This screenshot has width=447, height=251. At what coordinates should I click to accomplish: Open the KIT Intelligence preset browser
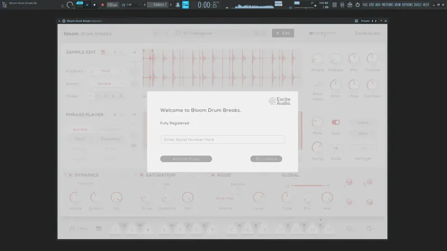coord(198,33)
